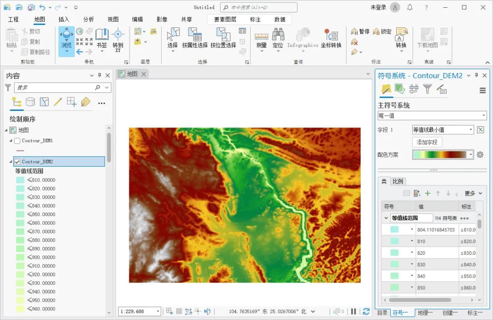Select the 浏览 explore tool
Image resolution: width=493 pixels, height=320 pixels.
pyautogui.click(x=66, y=41)
